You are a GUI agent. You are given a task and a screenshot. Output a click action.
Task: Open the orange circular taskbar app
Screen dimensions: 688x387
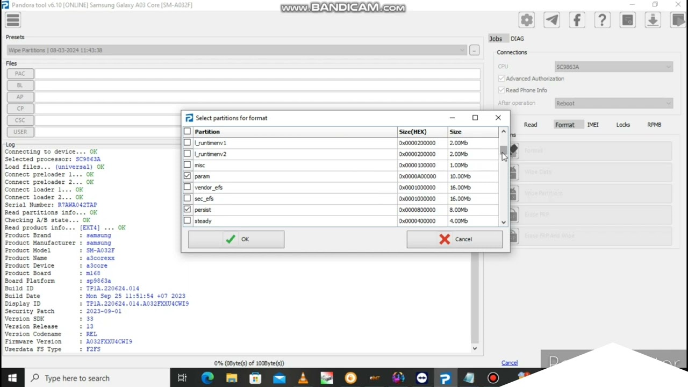coord(350,378)
